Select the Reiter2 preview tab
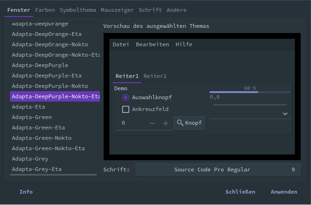311x205 pixels. coord(155,76)
